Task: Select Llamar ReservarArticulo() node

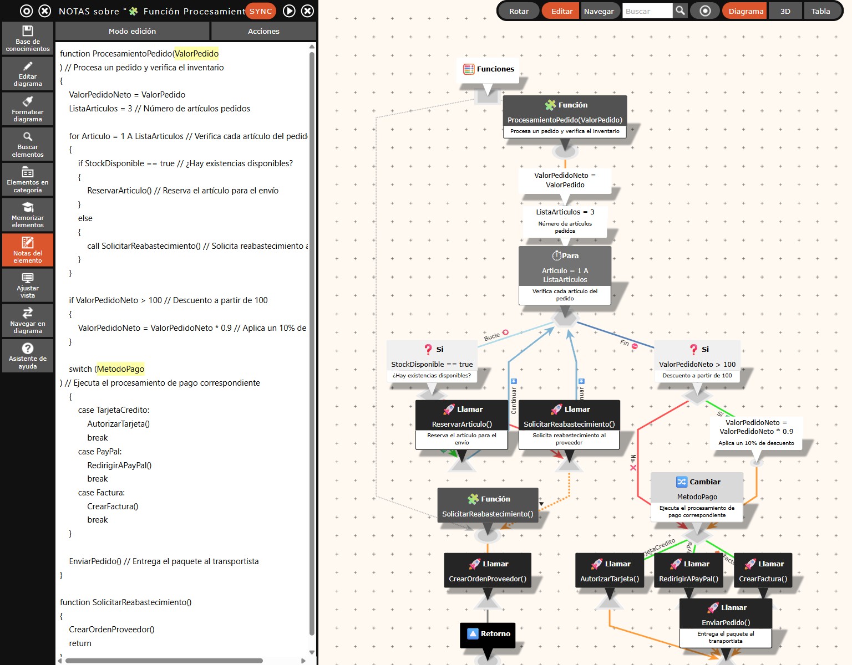Action: point(461,424)
